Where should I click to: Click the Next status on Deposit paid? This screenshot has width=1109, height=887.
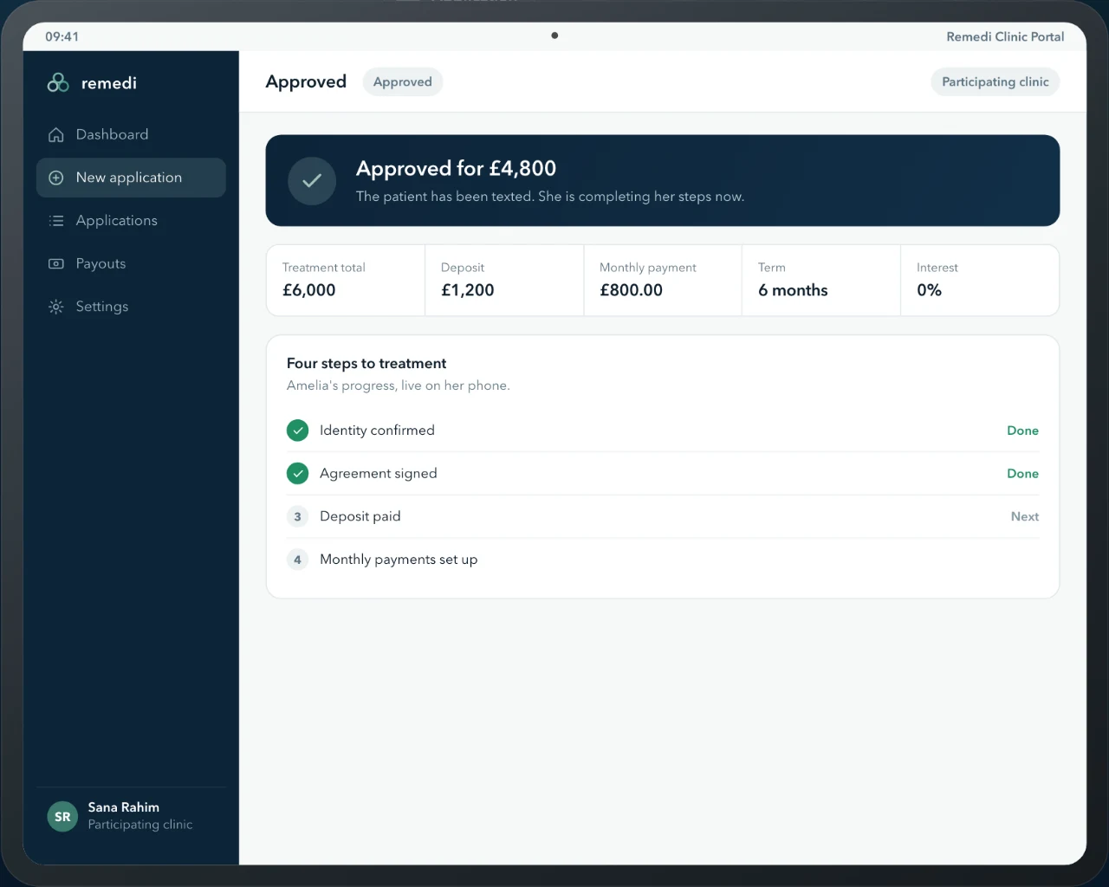[x=1025, y=516]
